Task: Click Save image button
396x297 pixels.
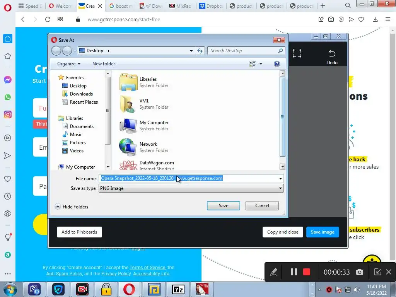Action: coord(323,232)
